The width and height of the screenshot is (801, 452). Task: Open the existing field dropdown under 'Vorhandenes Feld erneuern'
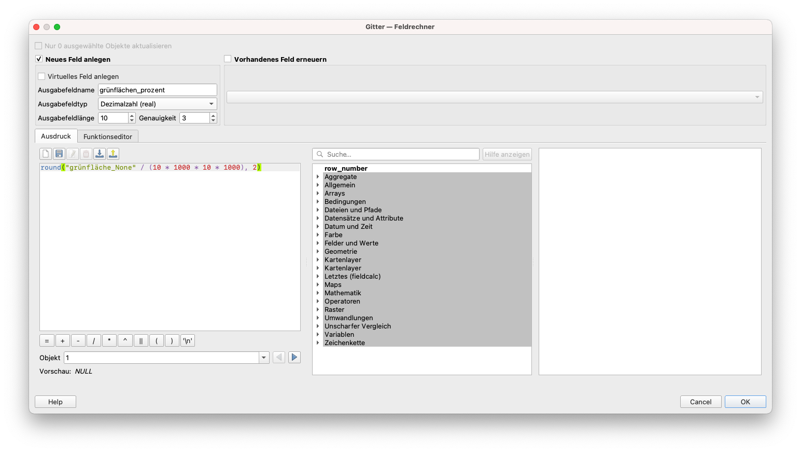[495, 97]
